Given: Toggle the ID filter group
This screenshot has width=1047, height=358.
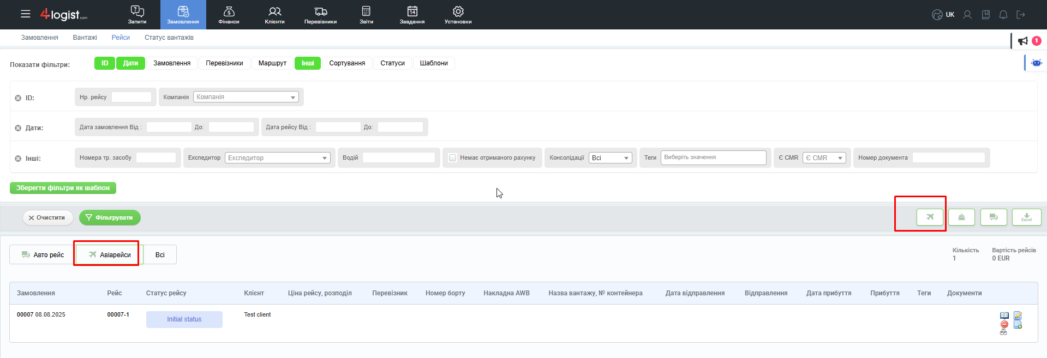Looking at the screenshot, I should [x=105, y=63].
